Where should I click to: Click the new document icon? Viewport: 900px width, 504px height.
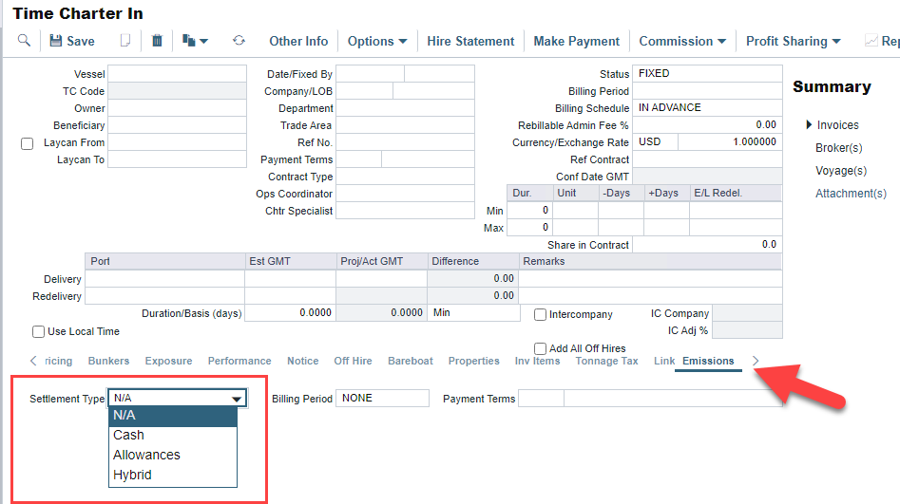[124, 41]
